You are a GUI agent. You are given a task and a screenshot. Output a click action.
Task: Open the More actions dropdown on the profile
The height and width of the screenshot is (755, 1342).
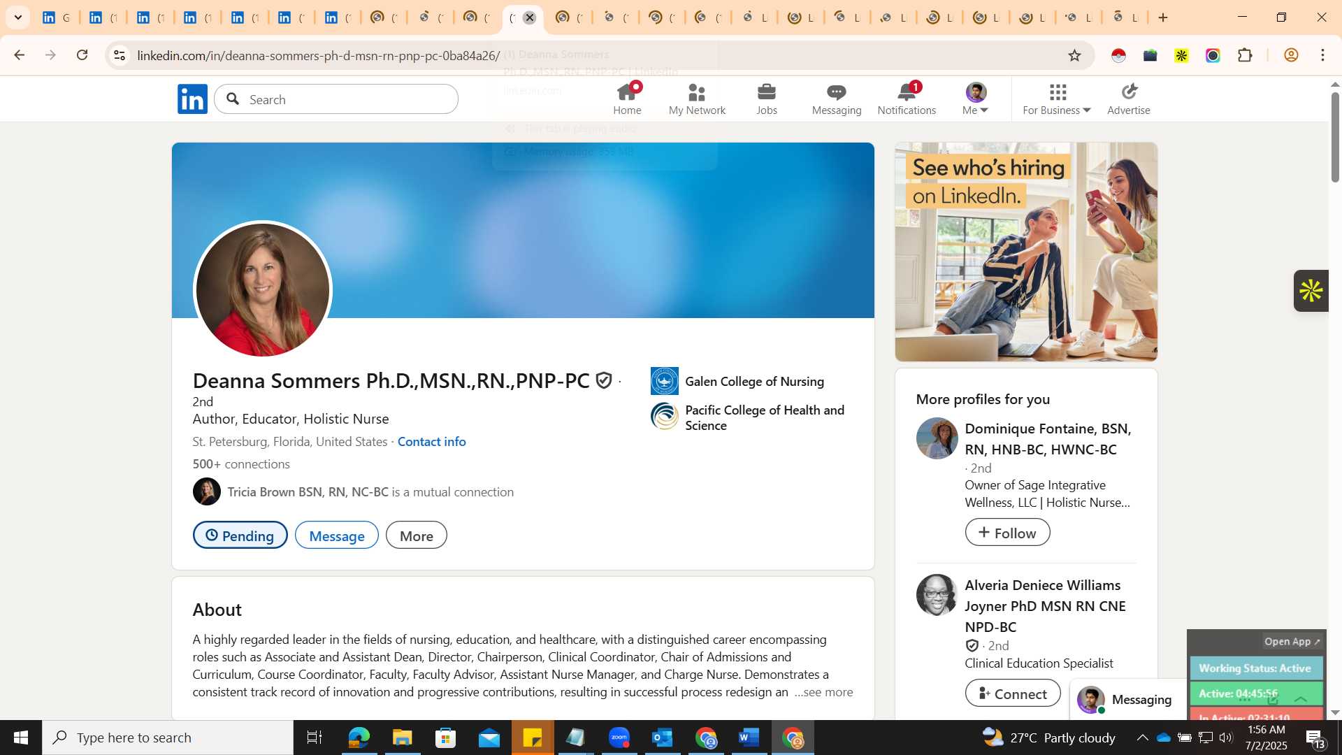tap(417, 535)
